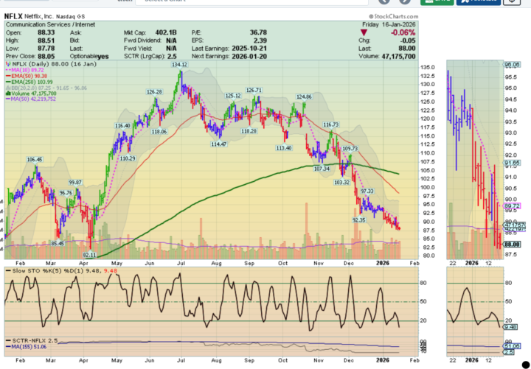The image size is (531, 369).
Task: Click the 103.32 low price label
Action: (x=341, y=183)
